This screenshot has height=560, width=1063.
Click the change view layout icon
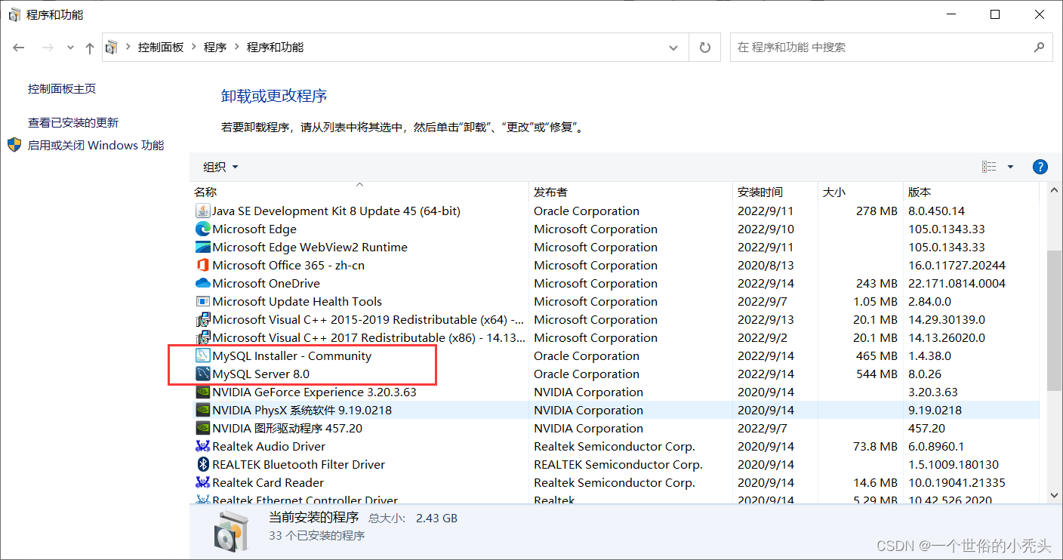tap(989, 167)
